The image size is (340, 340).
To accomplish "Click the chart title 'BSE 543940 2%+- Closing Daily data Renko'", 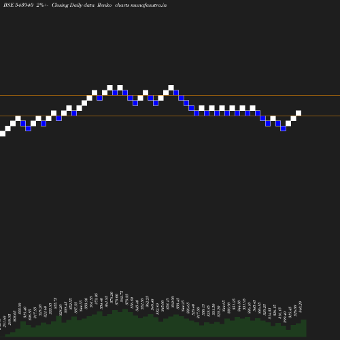I will click(58, 5).
